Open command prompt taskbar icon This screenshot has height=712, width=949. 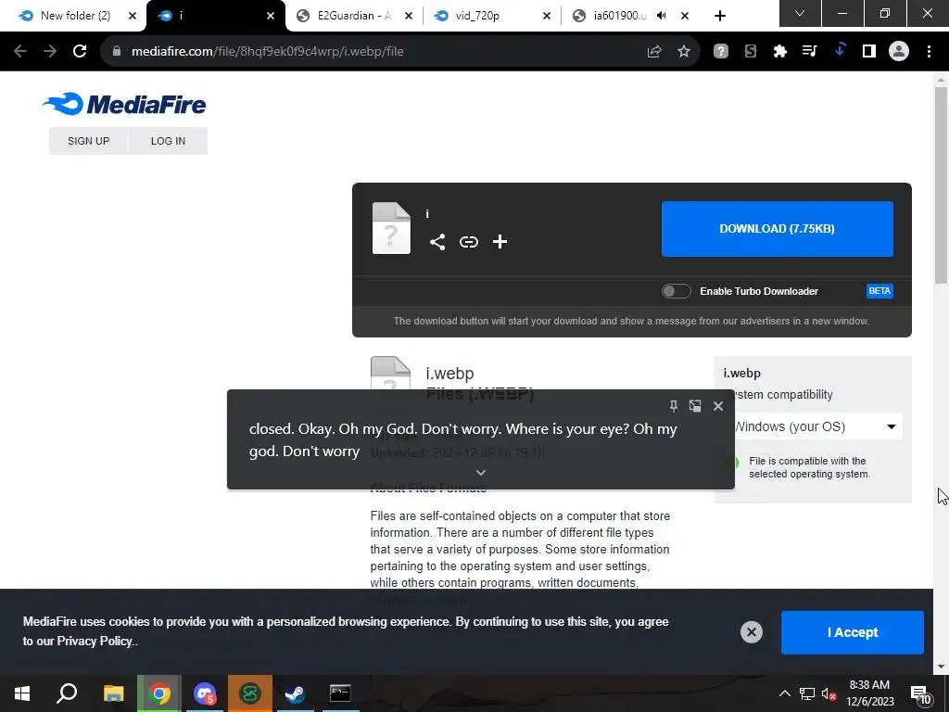(340, 693)
